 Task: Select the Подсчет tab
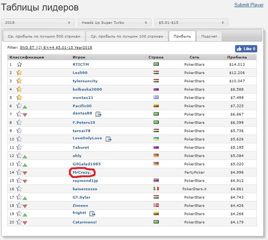click(x=209, y=36)
